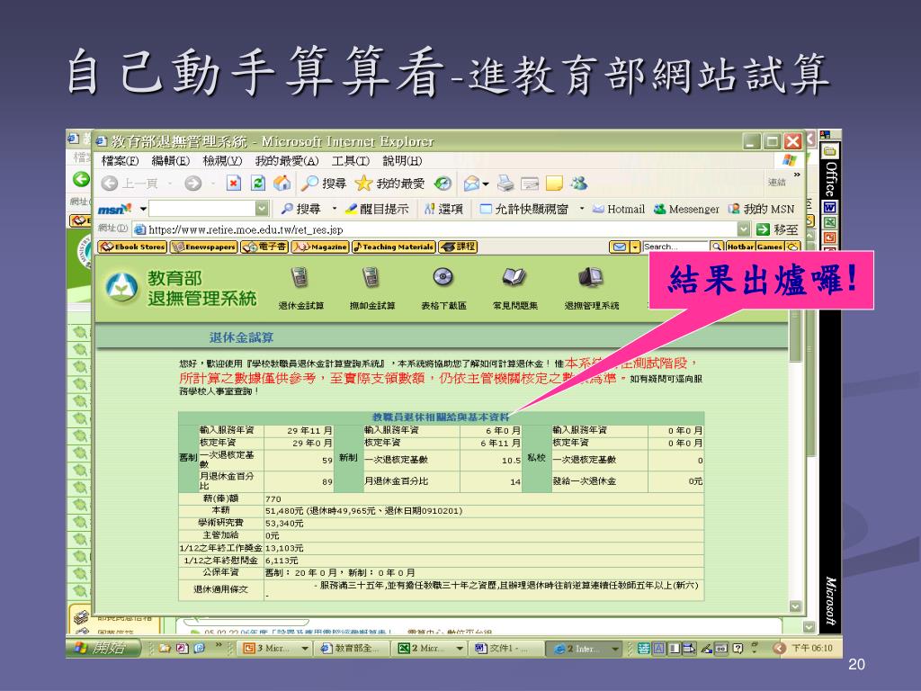921x691 pixels.
Task: Expand dropdown next to Hotbar mail icon
Action: (x=635, y=247)
